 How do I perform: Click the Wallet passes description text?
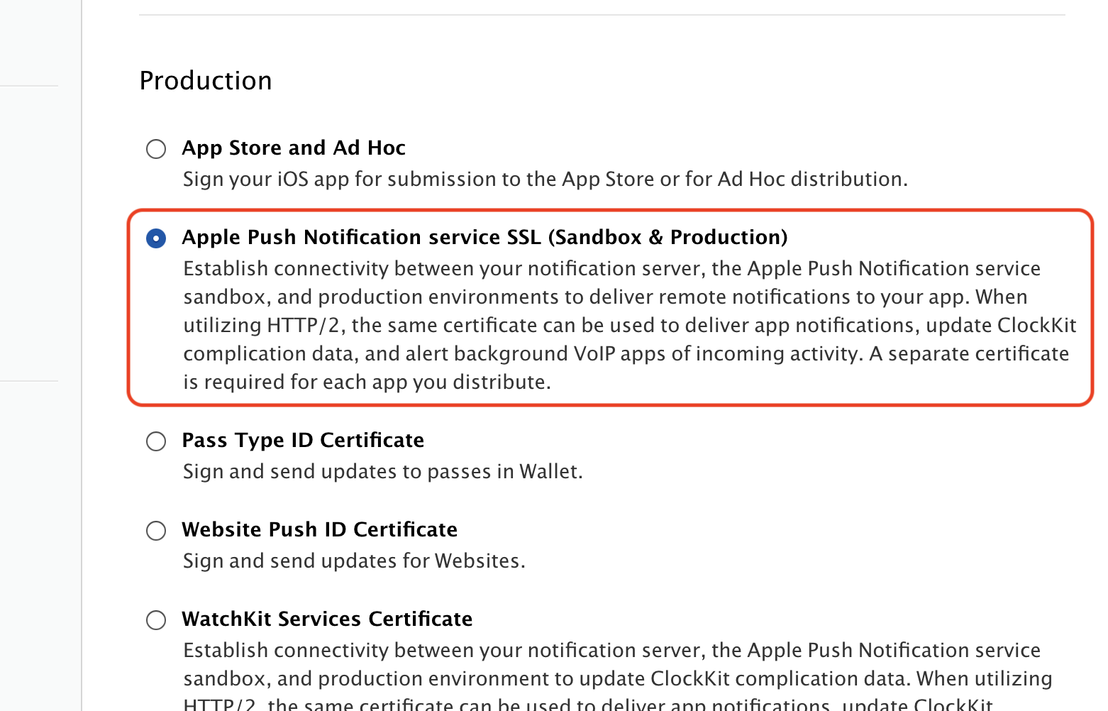(383, 471)
